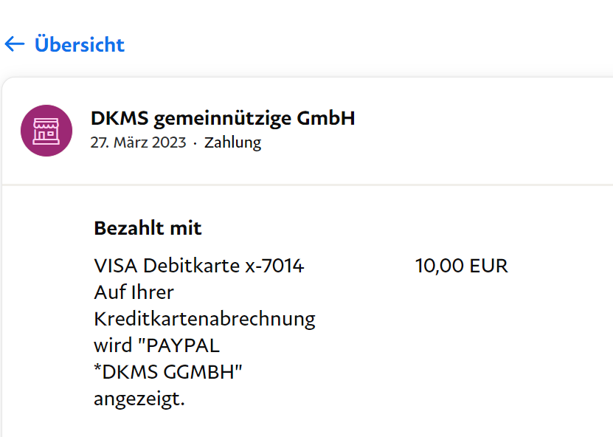Screen dimensions: 613x437
Task: Click the Zahlung transaction type label
Action: pyautogui.click(x=232, y=142)
